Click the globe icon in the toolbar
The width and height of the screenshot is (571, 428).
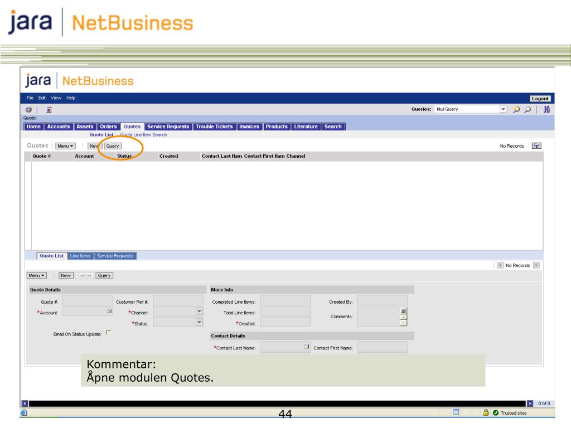28,109
